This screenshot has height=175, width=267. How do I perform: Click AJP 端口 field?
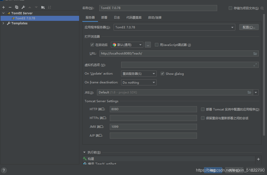coord(153,136)
